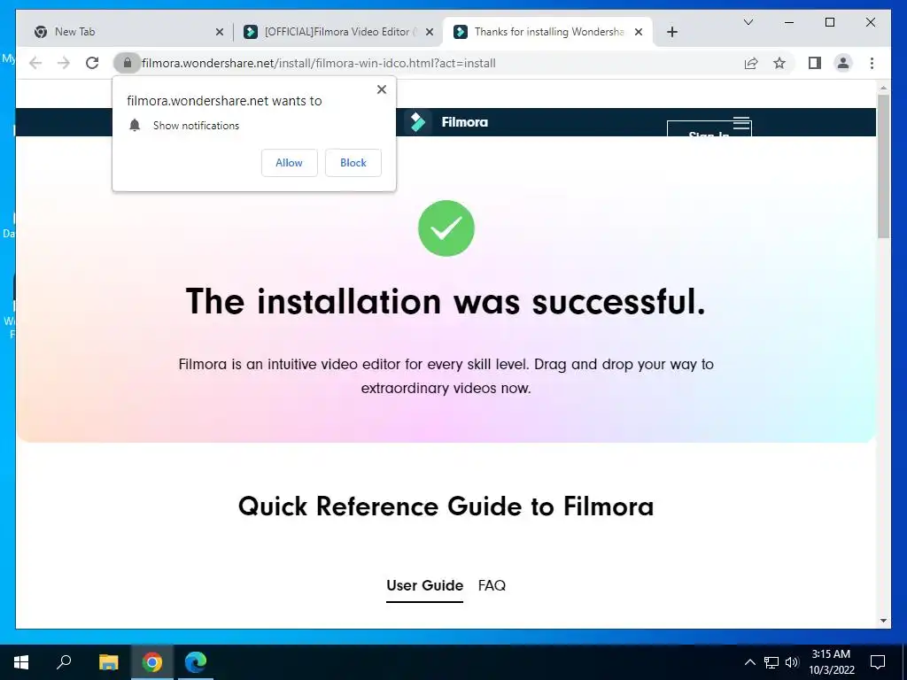Launch Microsoft Edge from taskbar

(196, 662)
